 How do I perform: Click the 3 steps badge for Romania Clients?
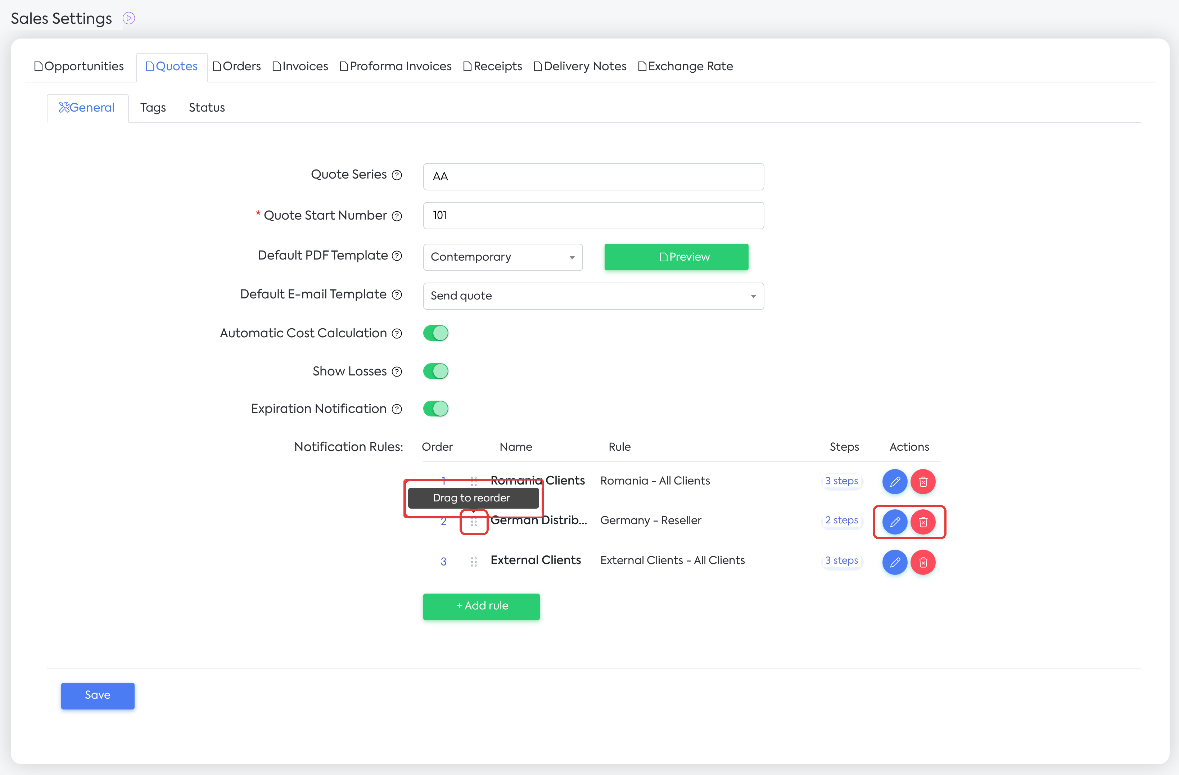point(842,481)
